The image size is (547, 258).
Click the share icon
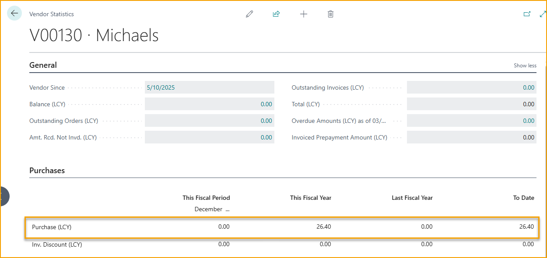(276, 14)
